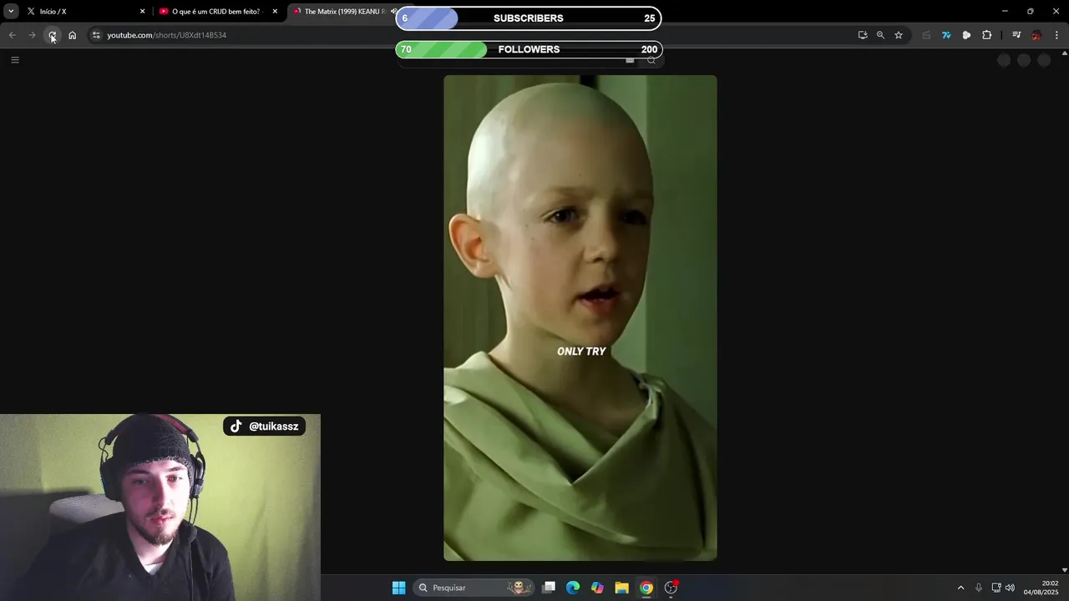Expand the system tray hidden icons
1069x601 pixels.
point(960,588)
